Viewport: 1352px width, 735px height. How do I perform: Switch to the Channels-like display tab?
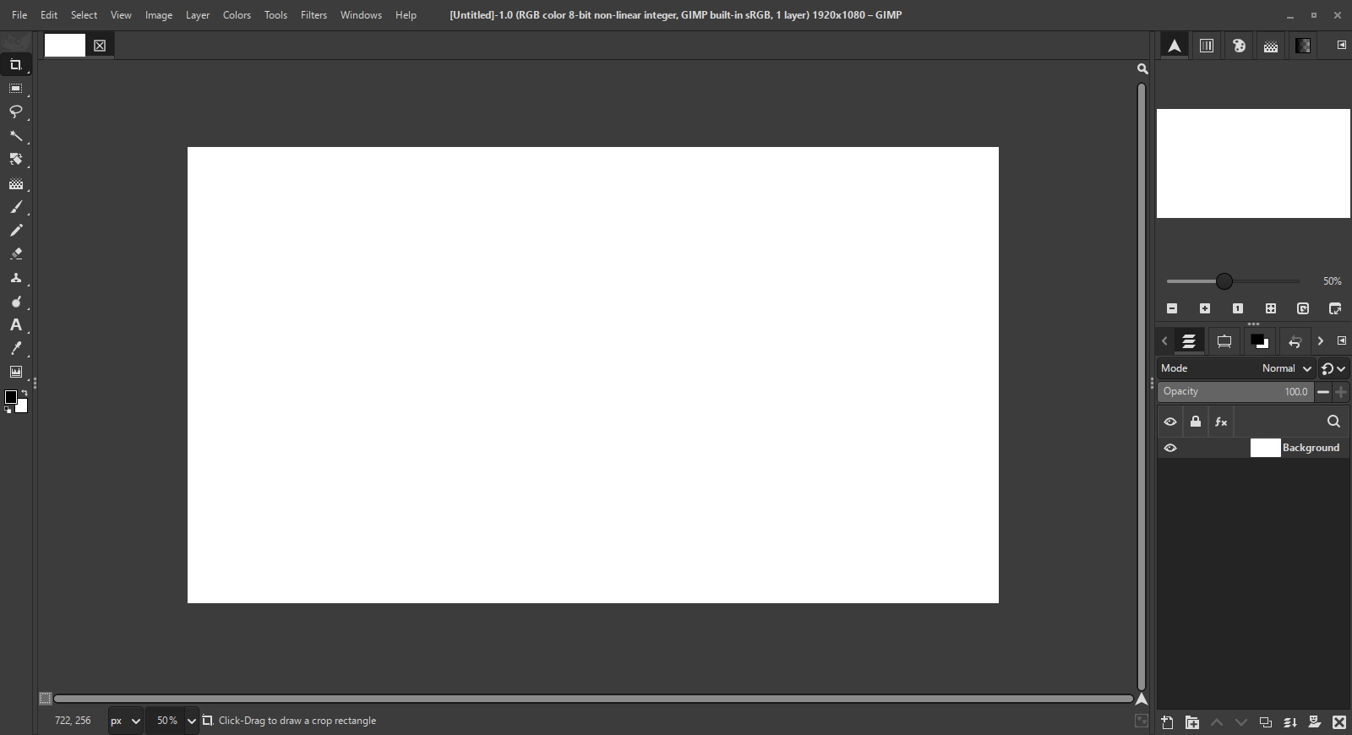pyautogui.click(x=1224, y=341)
